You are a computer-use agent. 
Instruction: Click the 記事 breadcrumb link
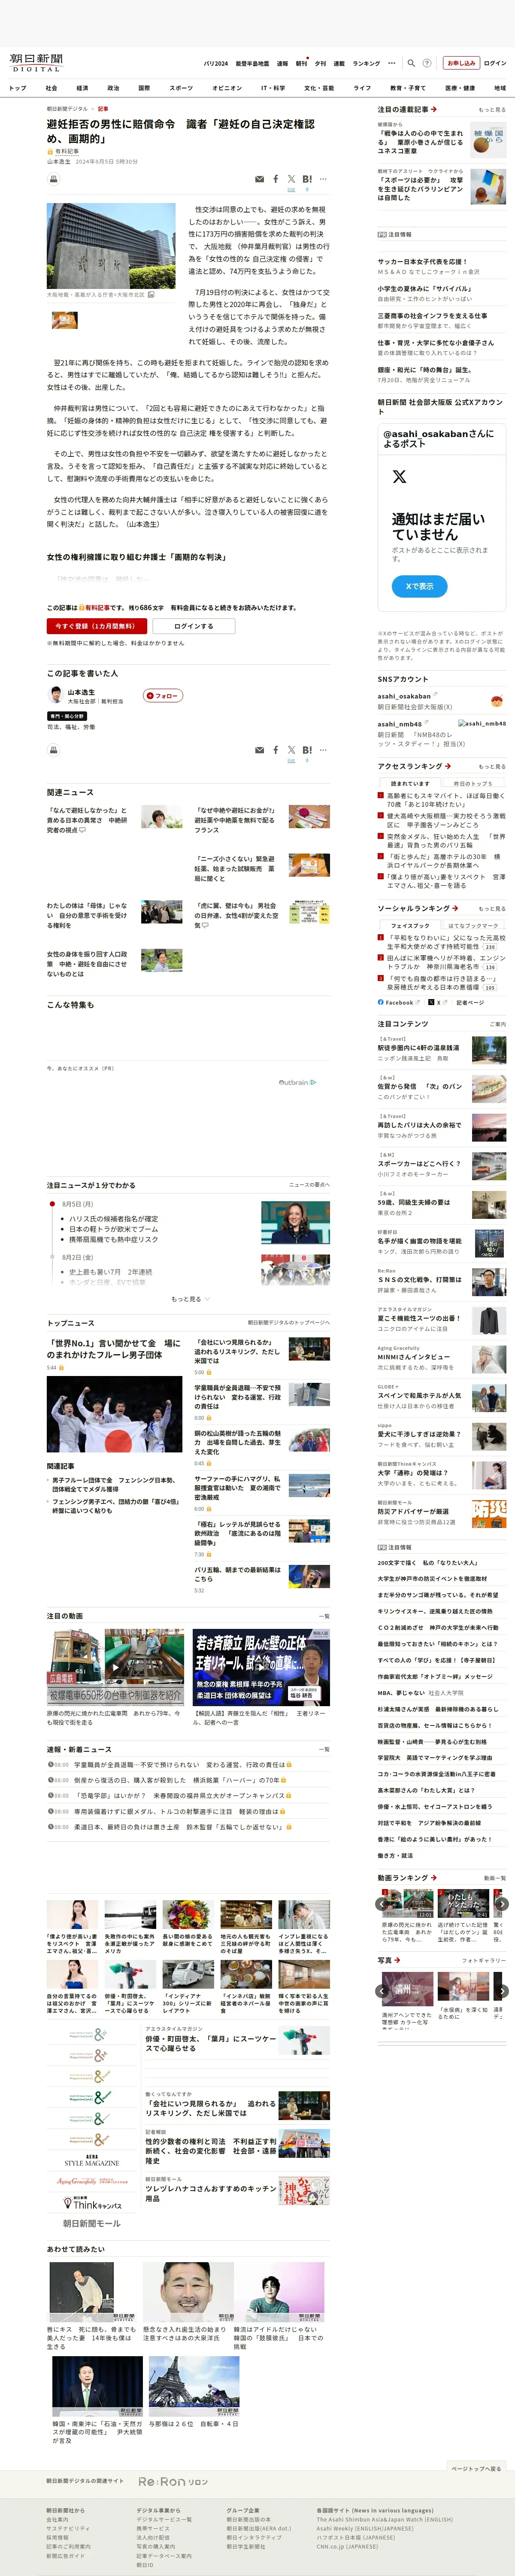coord(103,109)
